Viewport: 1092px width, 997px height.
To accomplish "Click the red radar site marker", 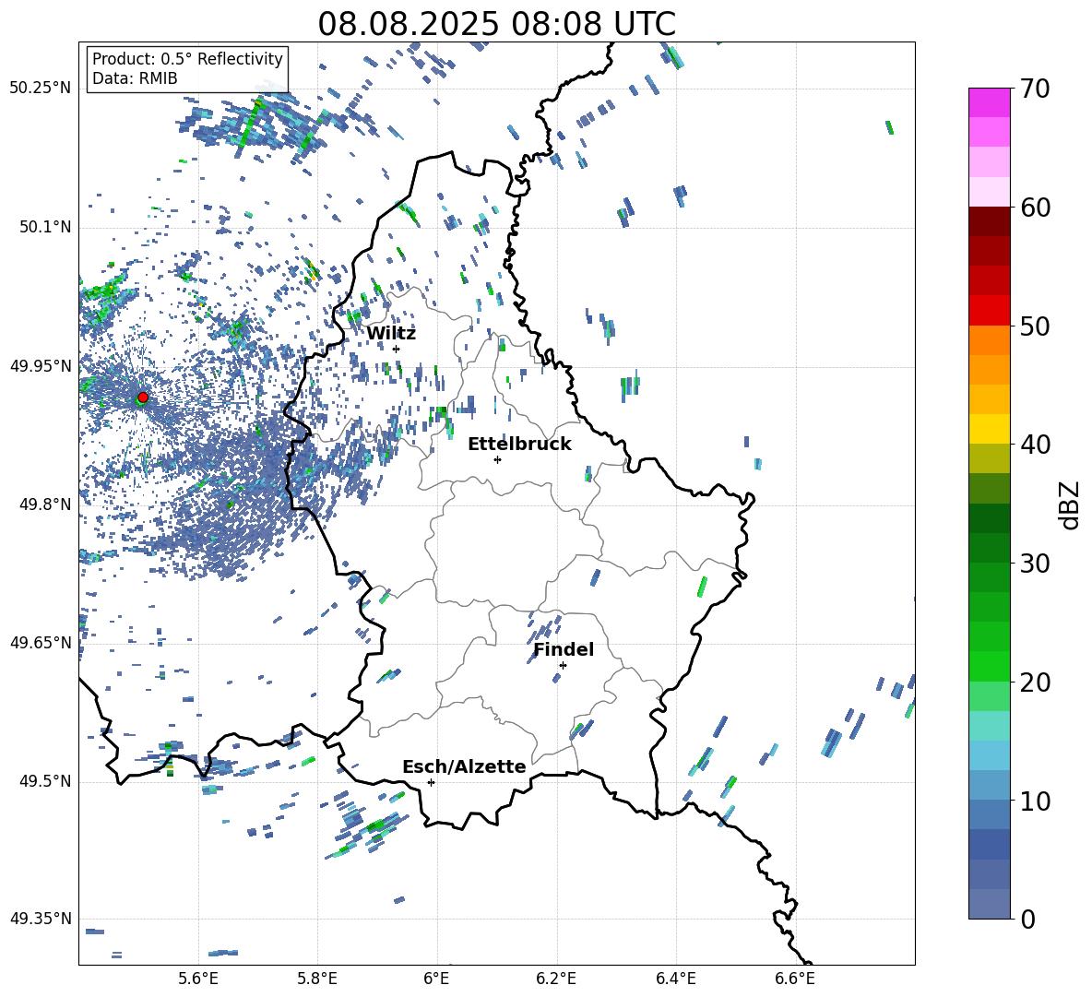I will point(143,397).
